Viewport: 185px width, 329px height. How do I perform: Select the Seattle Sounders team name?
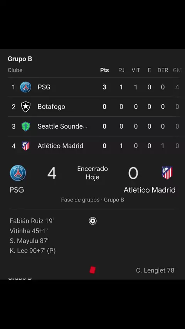pos(62,126)
